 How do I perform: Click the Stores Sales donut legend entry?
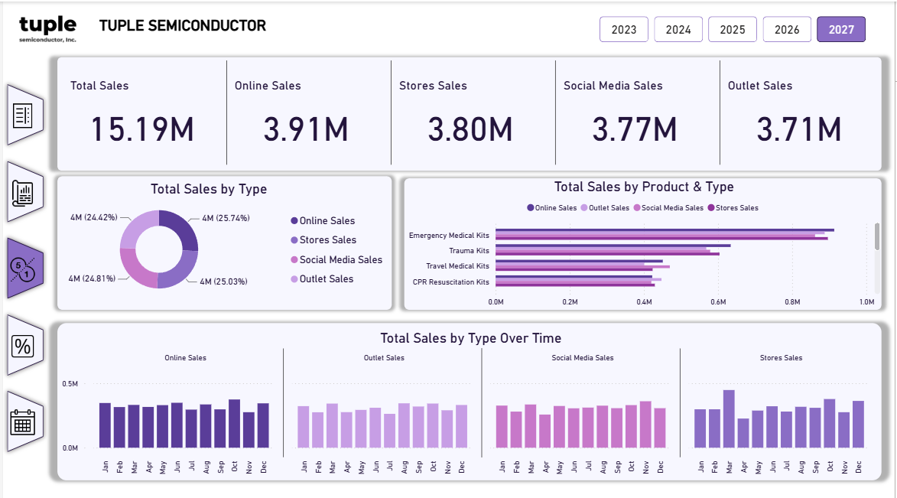pos(323,240)
